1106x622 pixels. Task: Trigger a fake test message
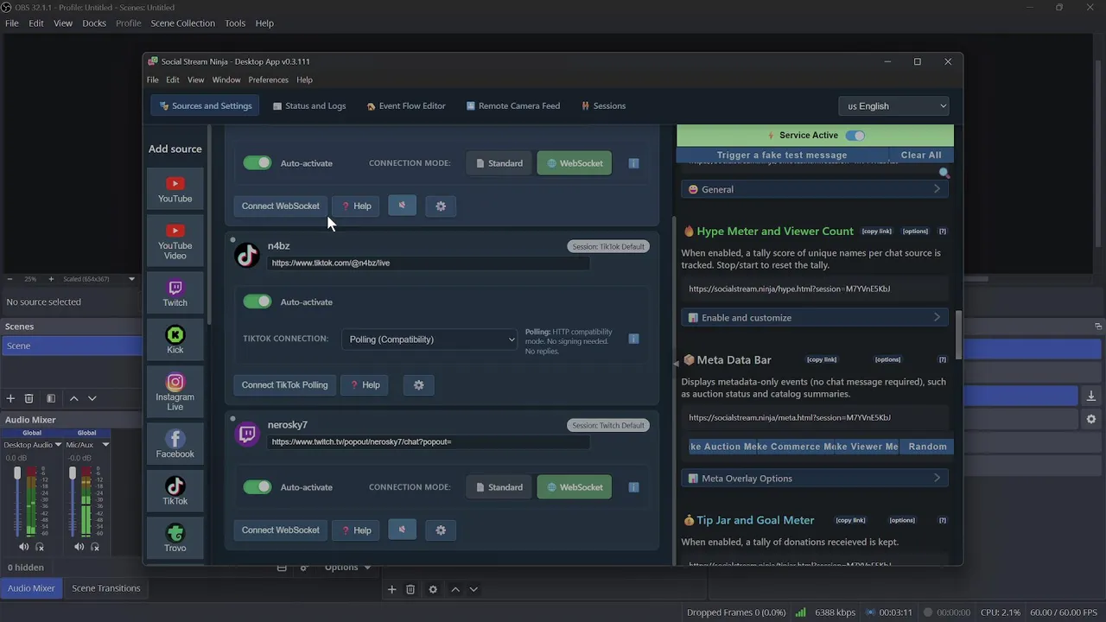coord(782,155)
